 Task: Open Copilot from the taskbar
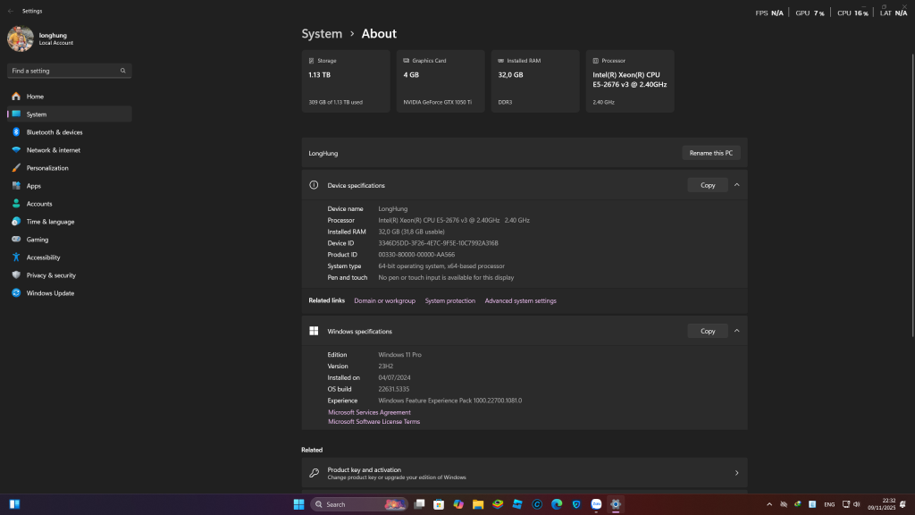pos(458,504)
